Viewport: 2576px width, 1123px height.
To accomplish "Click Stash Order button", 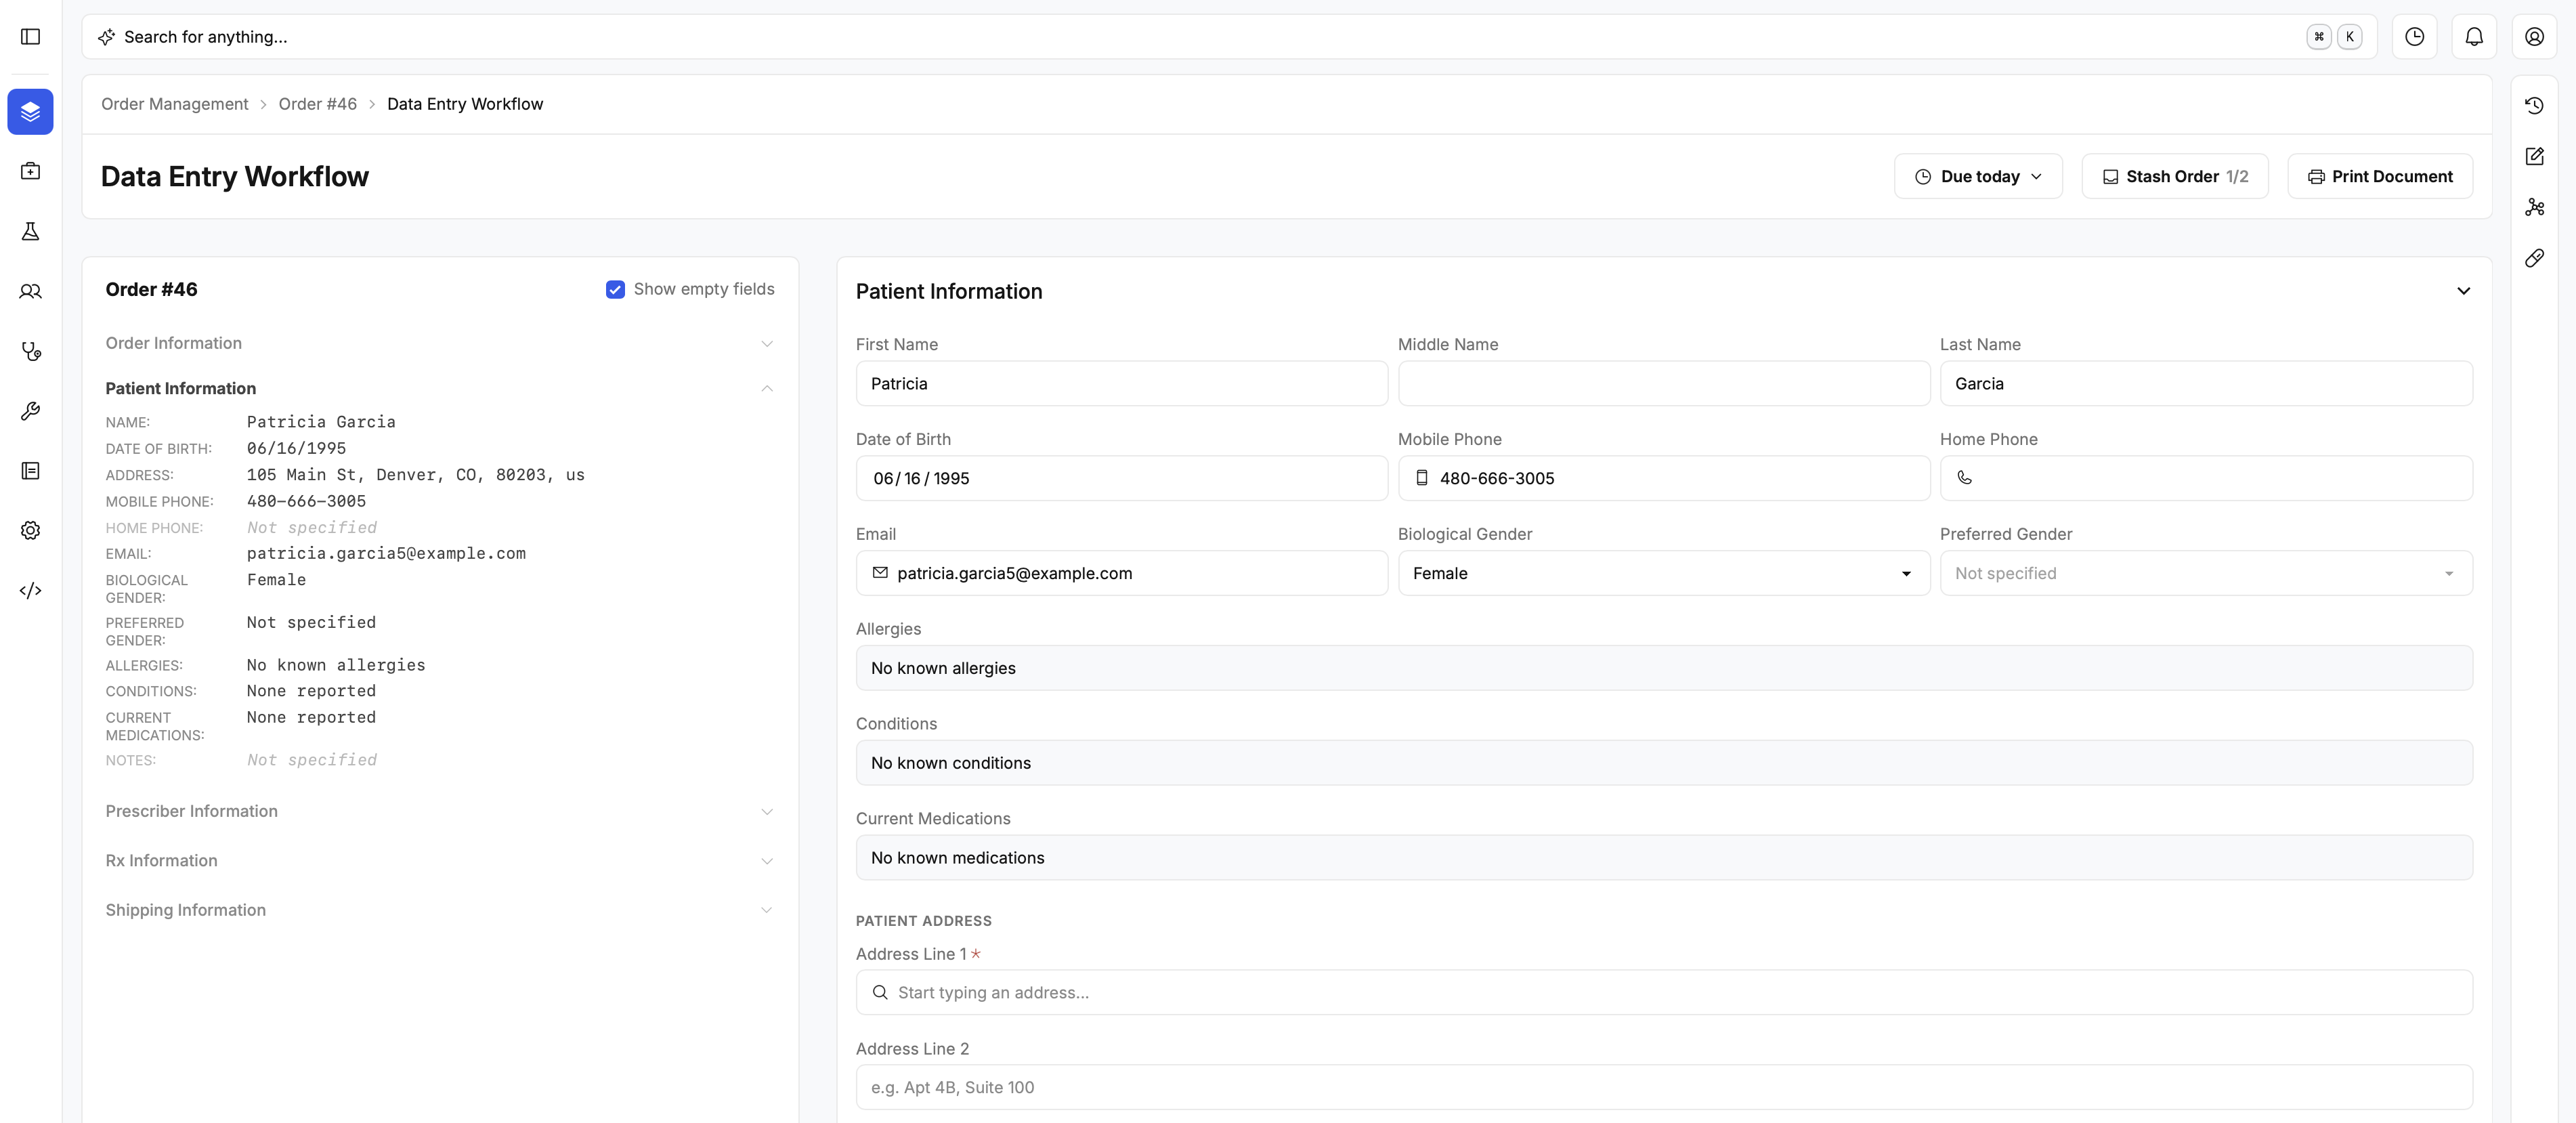I will pos(2174,176).
